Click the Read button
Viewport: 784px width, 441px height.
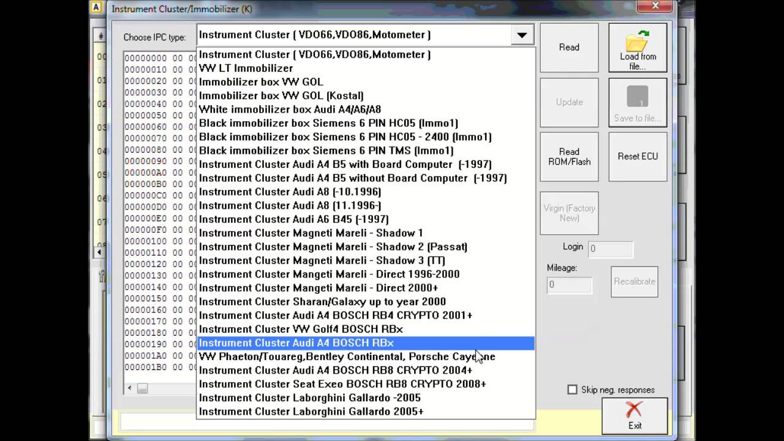point(569,47)
